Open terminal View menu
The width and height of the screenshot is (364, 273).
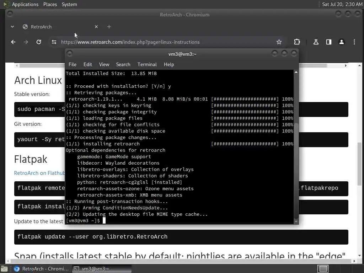point(104,65)
